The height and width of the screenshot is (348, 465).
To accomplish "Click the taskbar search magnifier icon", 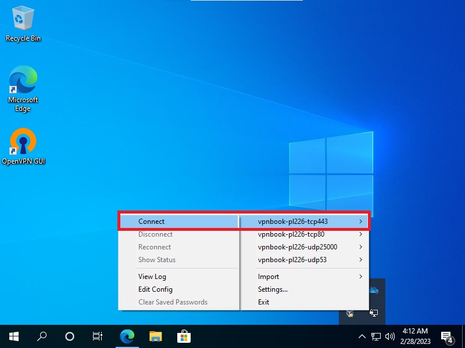I will coord(42,336).
